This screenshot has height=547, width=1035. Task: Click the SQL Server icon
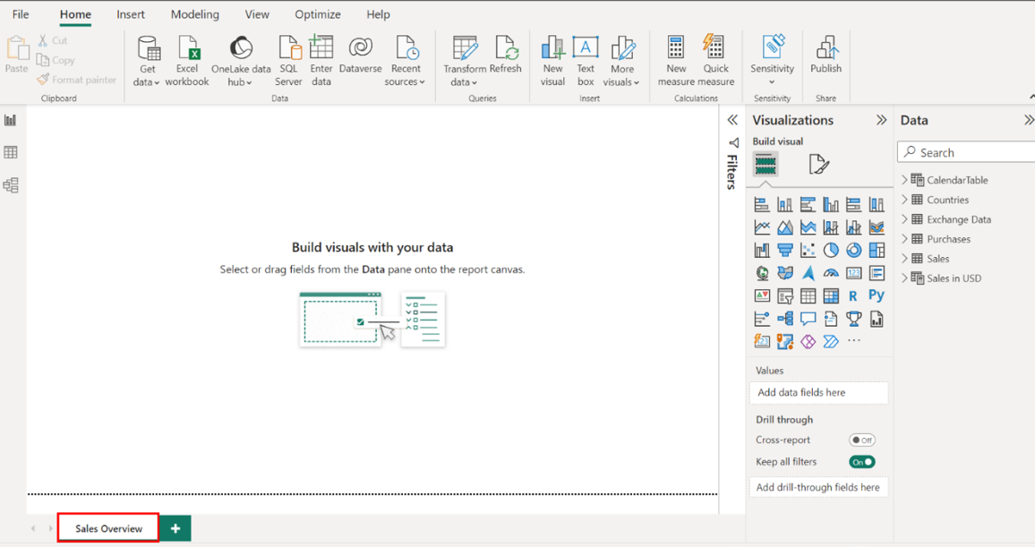coord(288,48)
